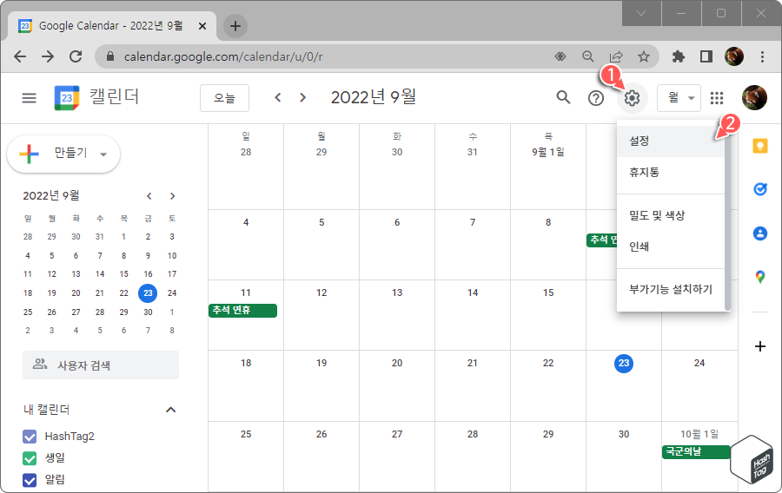Image resolution: width=782 pixels, height=493 pixels.
Task: Toggle the 생일 calendar checkbox
Action: (x=30, y=458)
